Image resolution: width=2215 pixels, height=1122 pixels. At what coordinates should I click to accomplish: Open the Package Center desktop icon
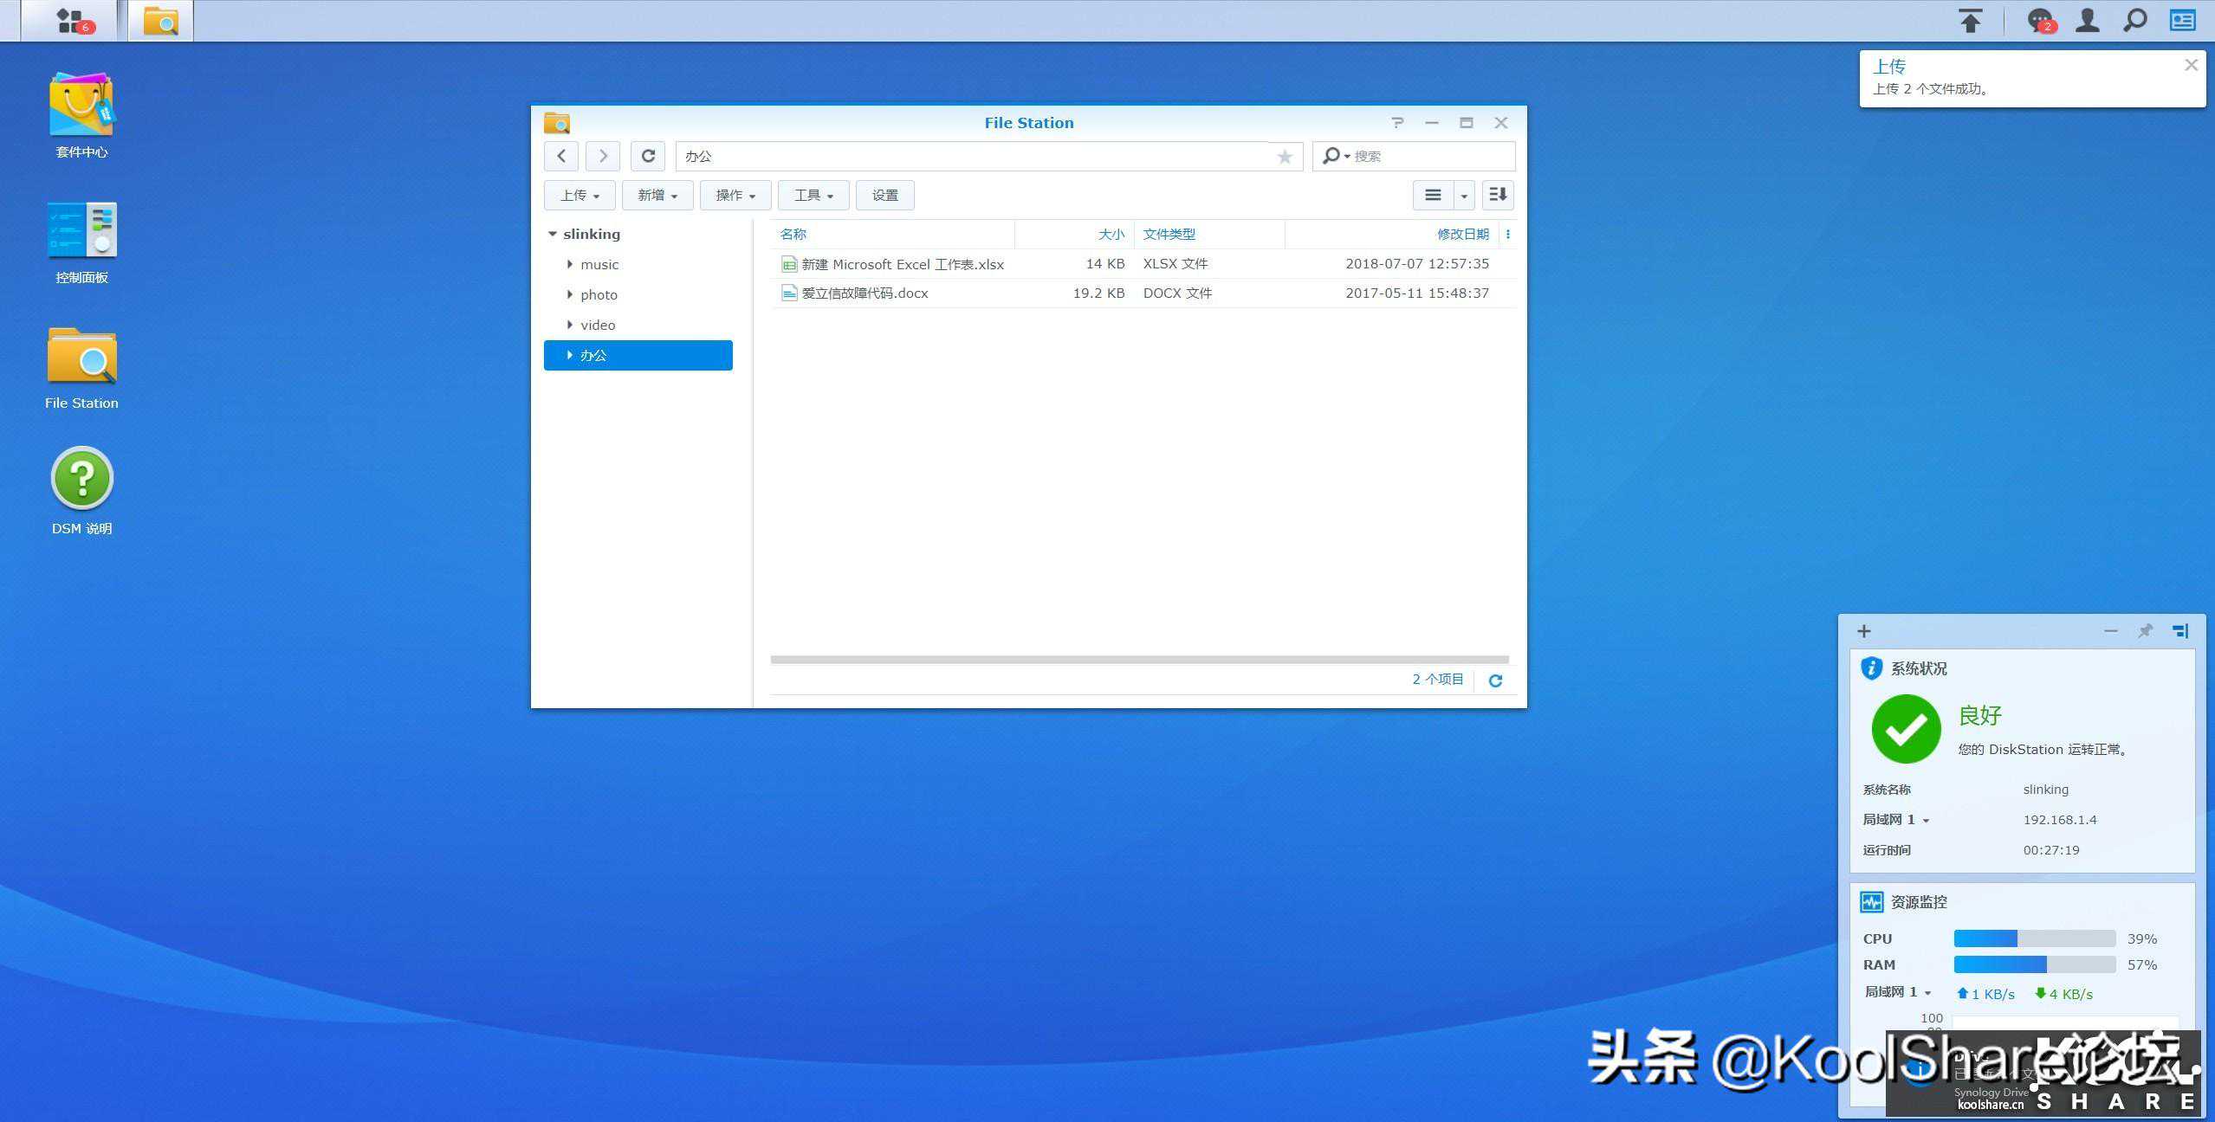[81, 105]
